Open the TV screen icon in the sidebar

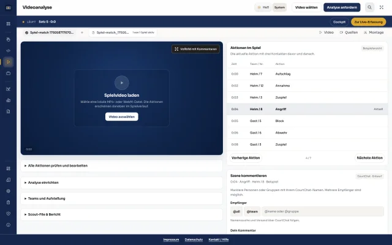click(x=8, y=73)
